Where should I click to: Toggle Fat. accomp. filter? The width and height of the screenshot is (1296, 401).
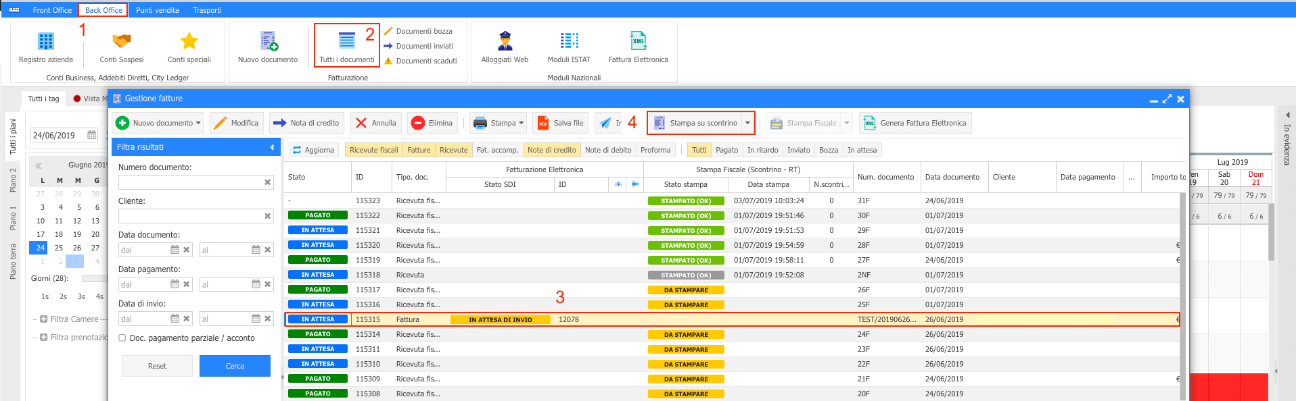point(497,150)
